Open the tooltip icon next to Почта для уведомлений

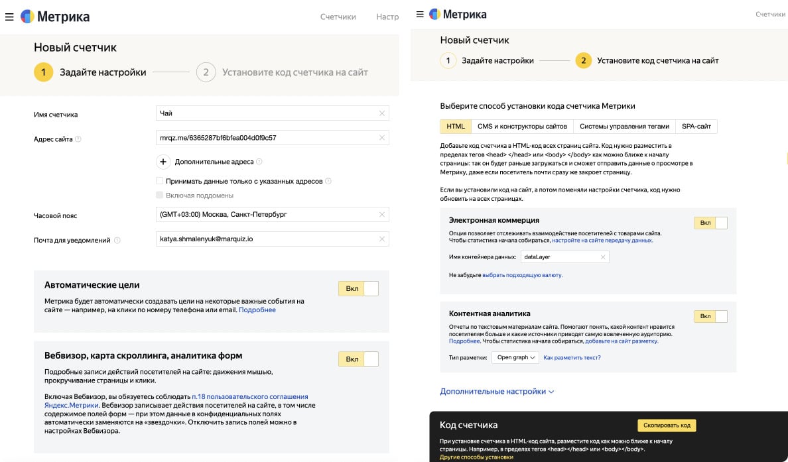119,239
